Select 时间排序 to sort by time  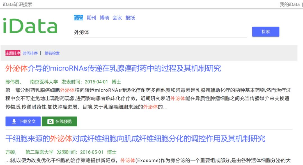pyautogui.click(x=29, y=53)
